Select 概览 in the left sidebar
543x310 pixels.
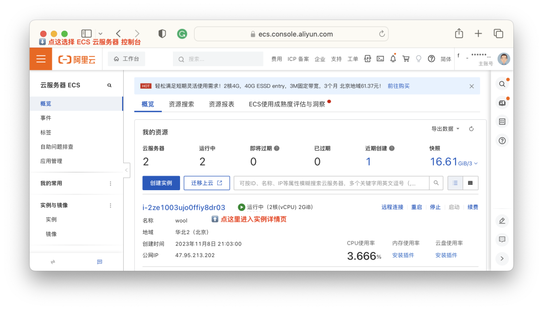pyautogui.click(x=76, y=104)
